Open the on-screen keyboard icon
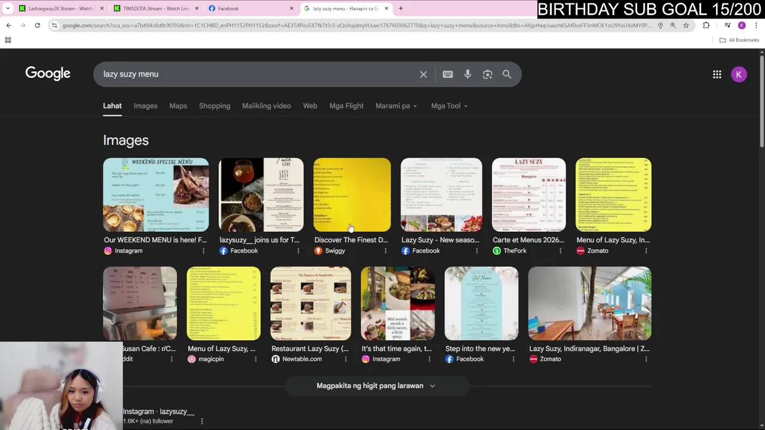 448,74
